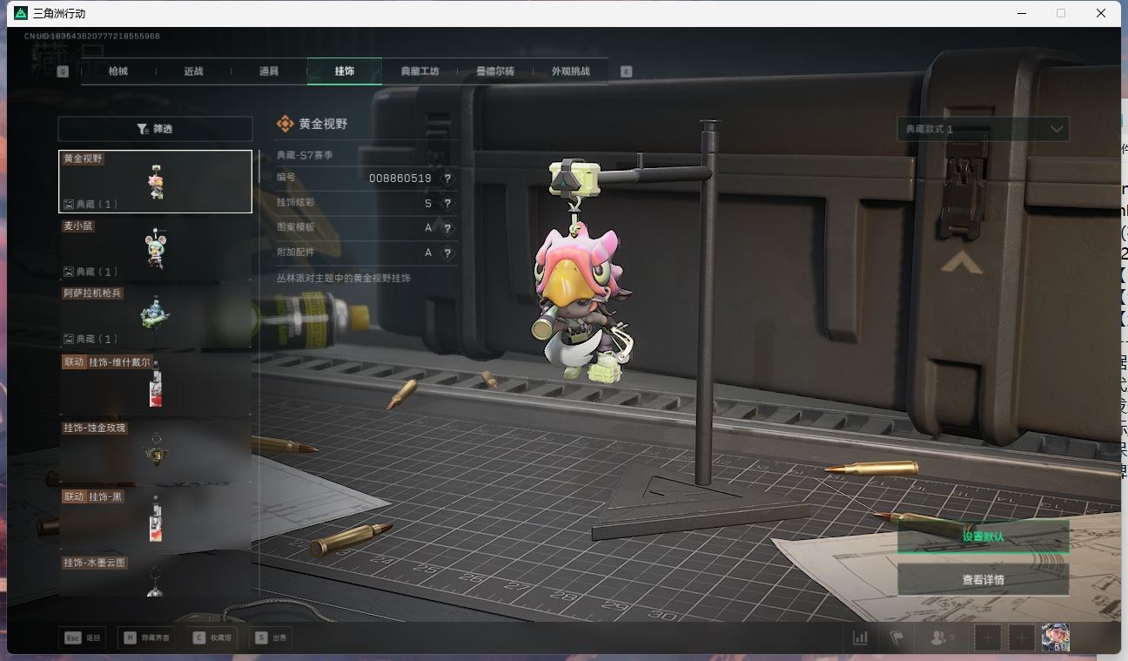Viewport: 1128px width, 661px height.
Task: Select the 阿萨拉机枪兵 charm in list
Action: [155, 316]
